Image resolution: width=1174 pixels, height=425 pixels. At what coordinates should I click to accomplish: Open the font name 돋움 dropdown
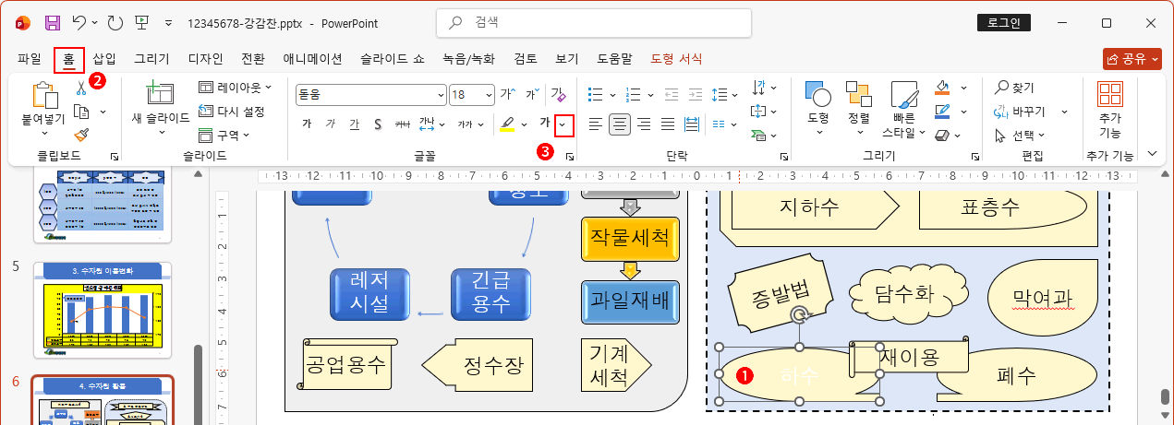pos(440,94)
